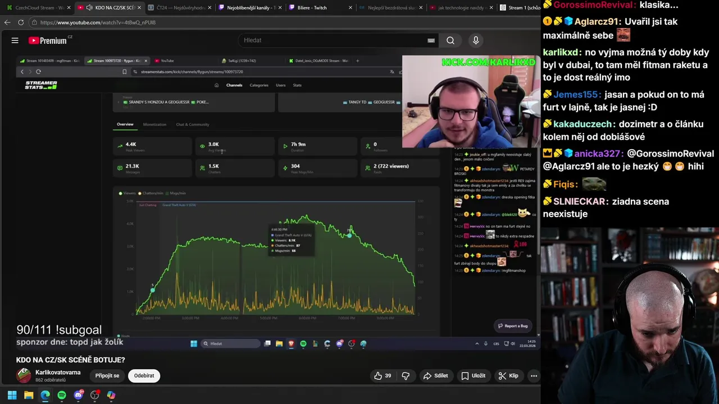Open Copilot icon on the bottom taskbar
The width and height of the screenshot is (719, 404).
[x=111, y=395]
